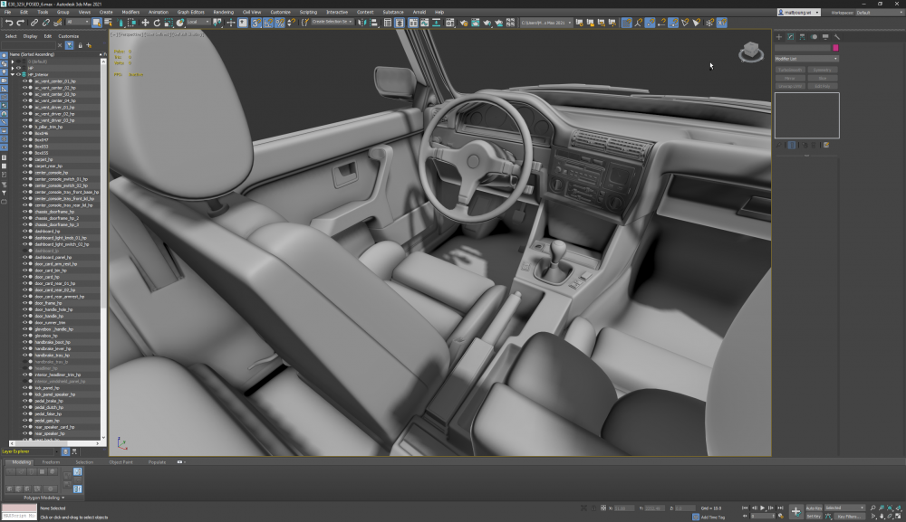Collapse the HP_Interior layer
906x522 pixels.
pyautogui.click(x=12, y=74)
